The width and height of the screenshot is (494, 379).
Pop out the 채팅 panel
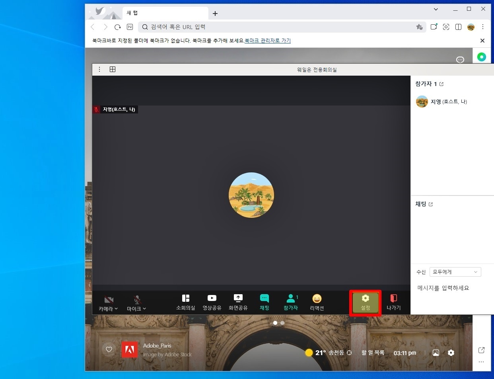(431, 204)
